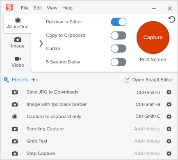Run the Grab Text preset

click(37, 141)
